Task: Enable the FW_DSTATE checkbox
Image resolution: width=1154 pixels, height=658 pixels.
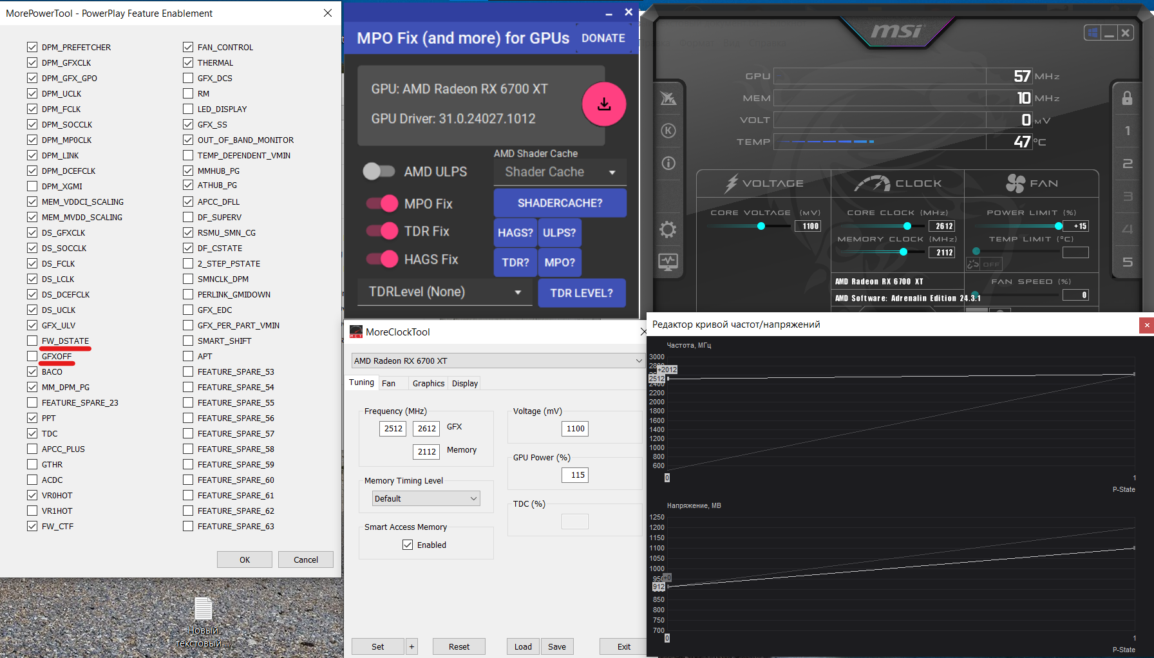Action: (32, 341)
